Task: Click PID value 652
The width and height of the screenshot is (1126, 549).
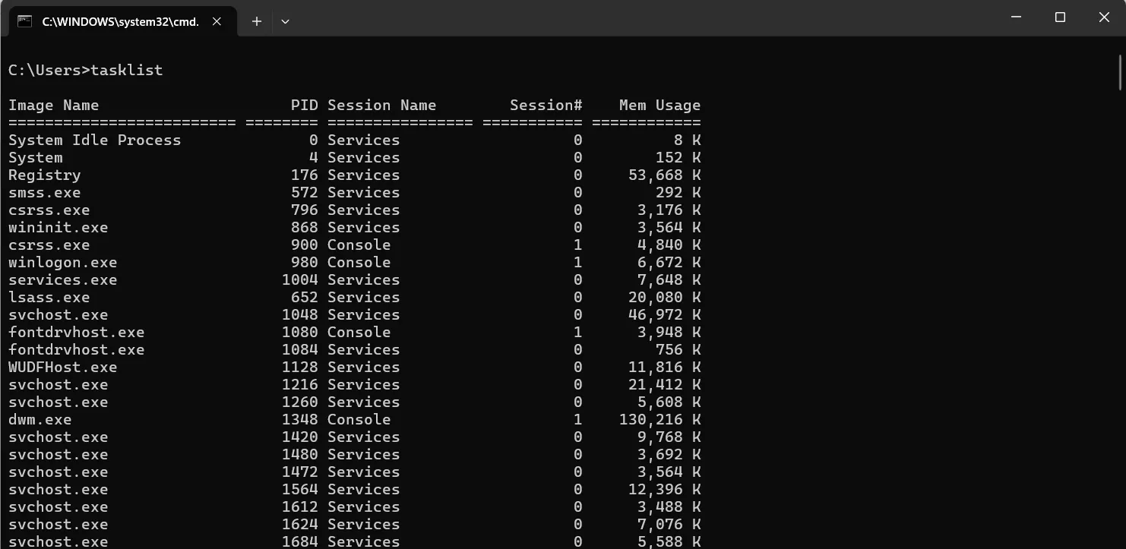Action: pyautogui.click(x=305, y=297)
